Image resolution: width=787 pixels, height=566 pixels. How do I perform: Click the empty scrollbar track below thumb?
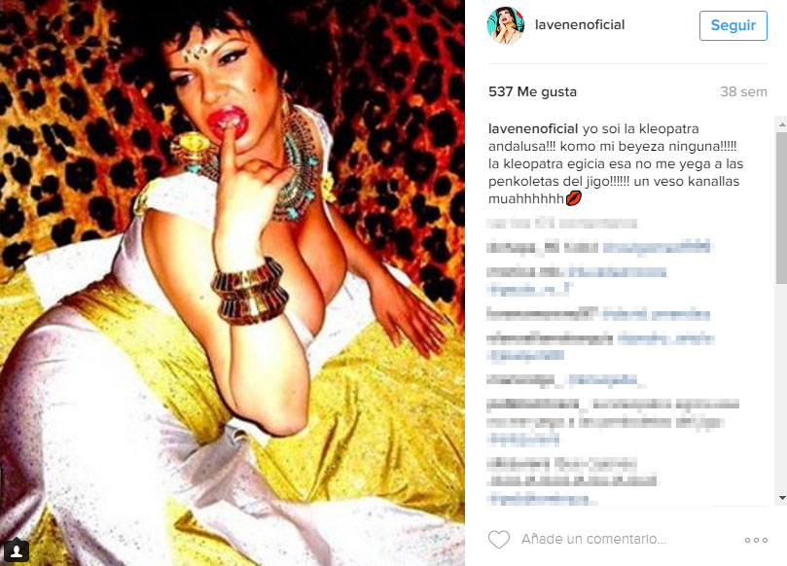[782, 387]
